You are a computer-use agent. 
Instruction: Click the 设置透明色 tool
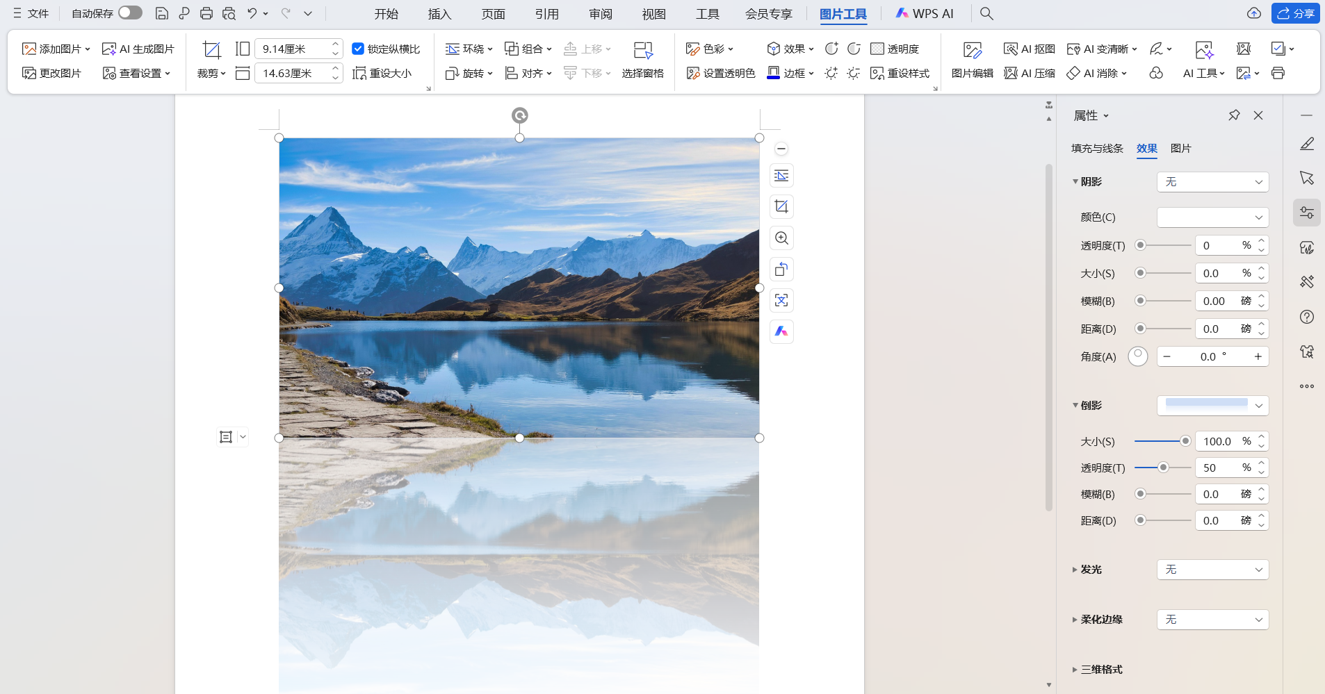point(720,74)
